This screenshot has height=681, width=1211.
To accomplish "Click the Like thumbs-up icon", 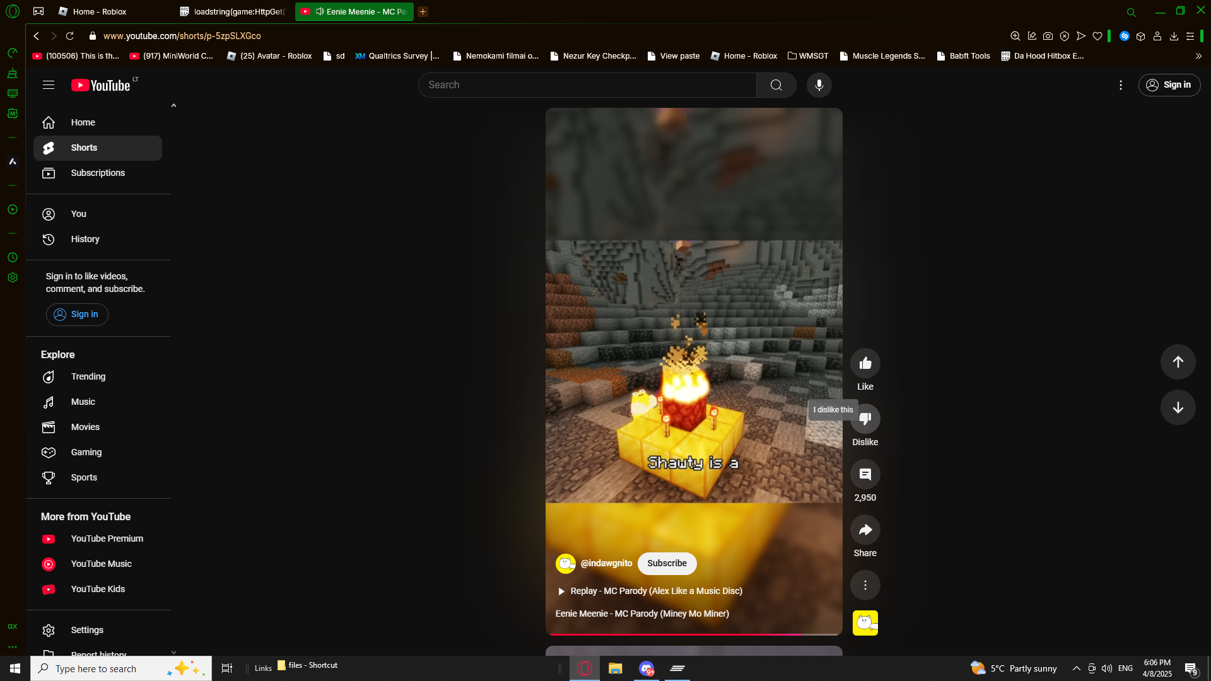I will tap(865, 363).
